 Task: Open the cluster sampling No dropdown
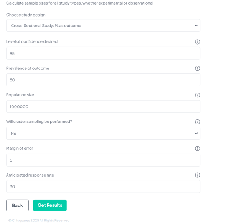103,134
